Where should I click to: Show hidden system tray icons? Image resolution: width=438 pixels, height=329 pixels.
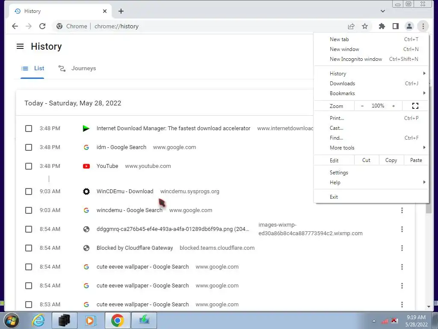click(x=374, y=321)
